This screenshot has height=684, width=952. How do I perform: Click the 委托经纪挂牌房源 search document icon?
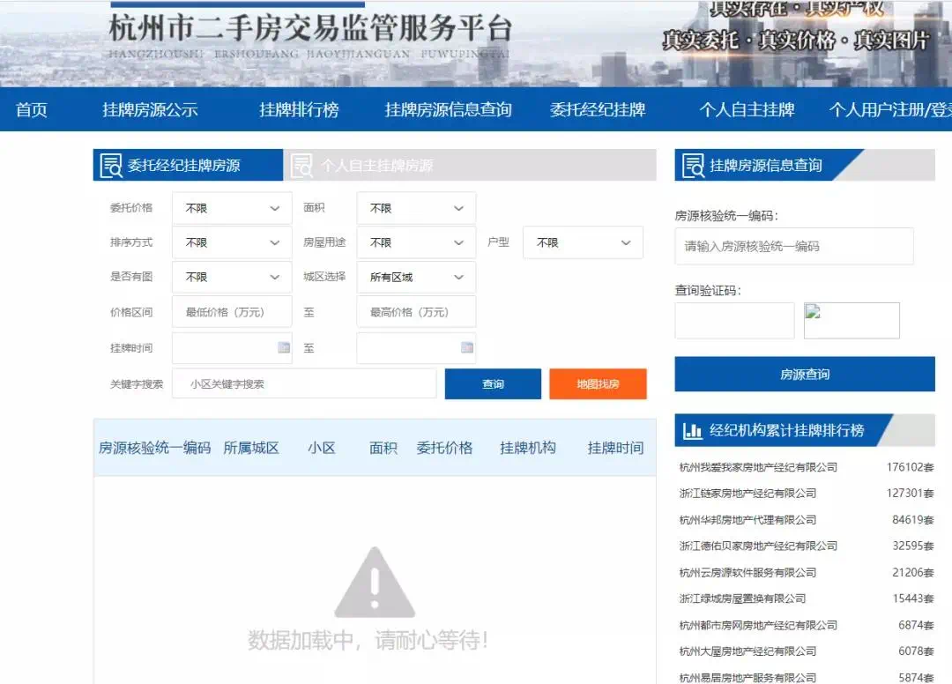click(x=111, y=166)
